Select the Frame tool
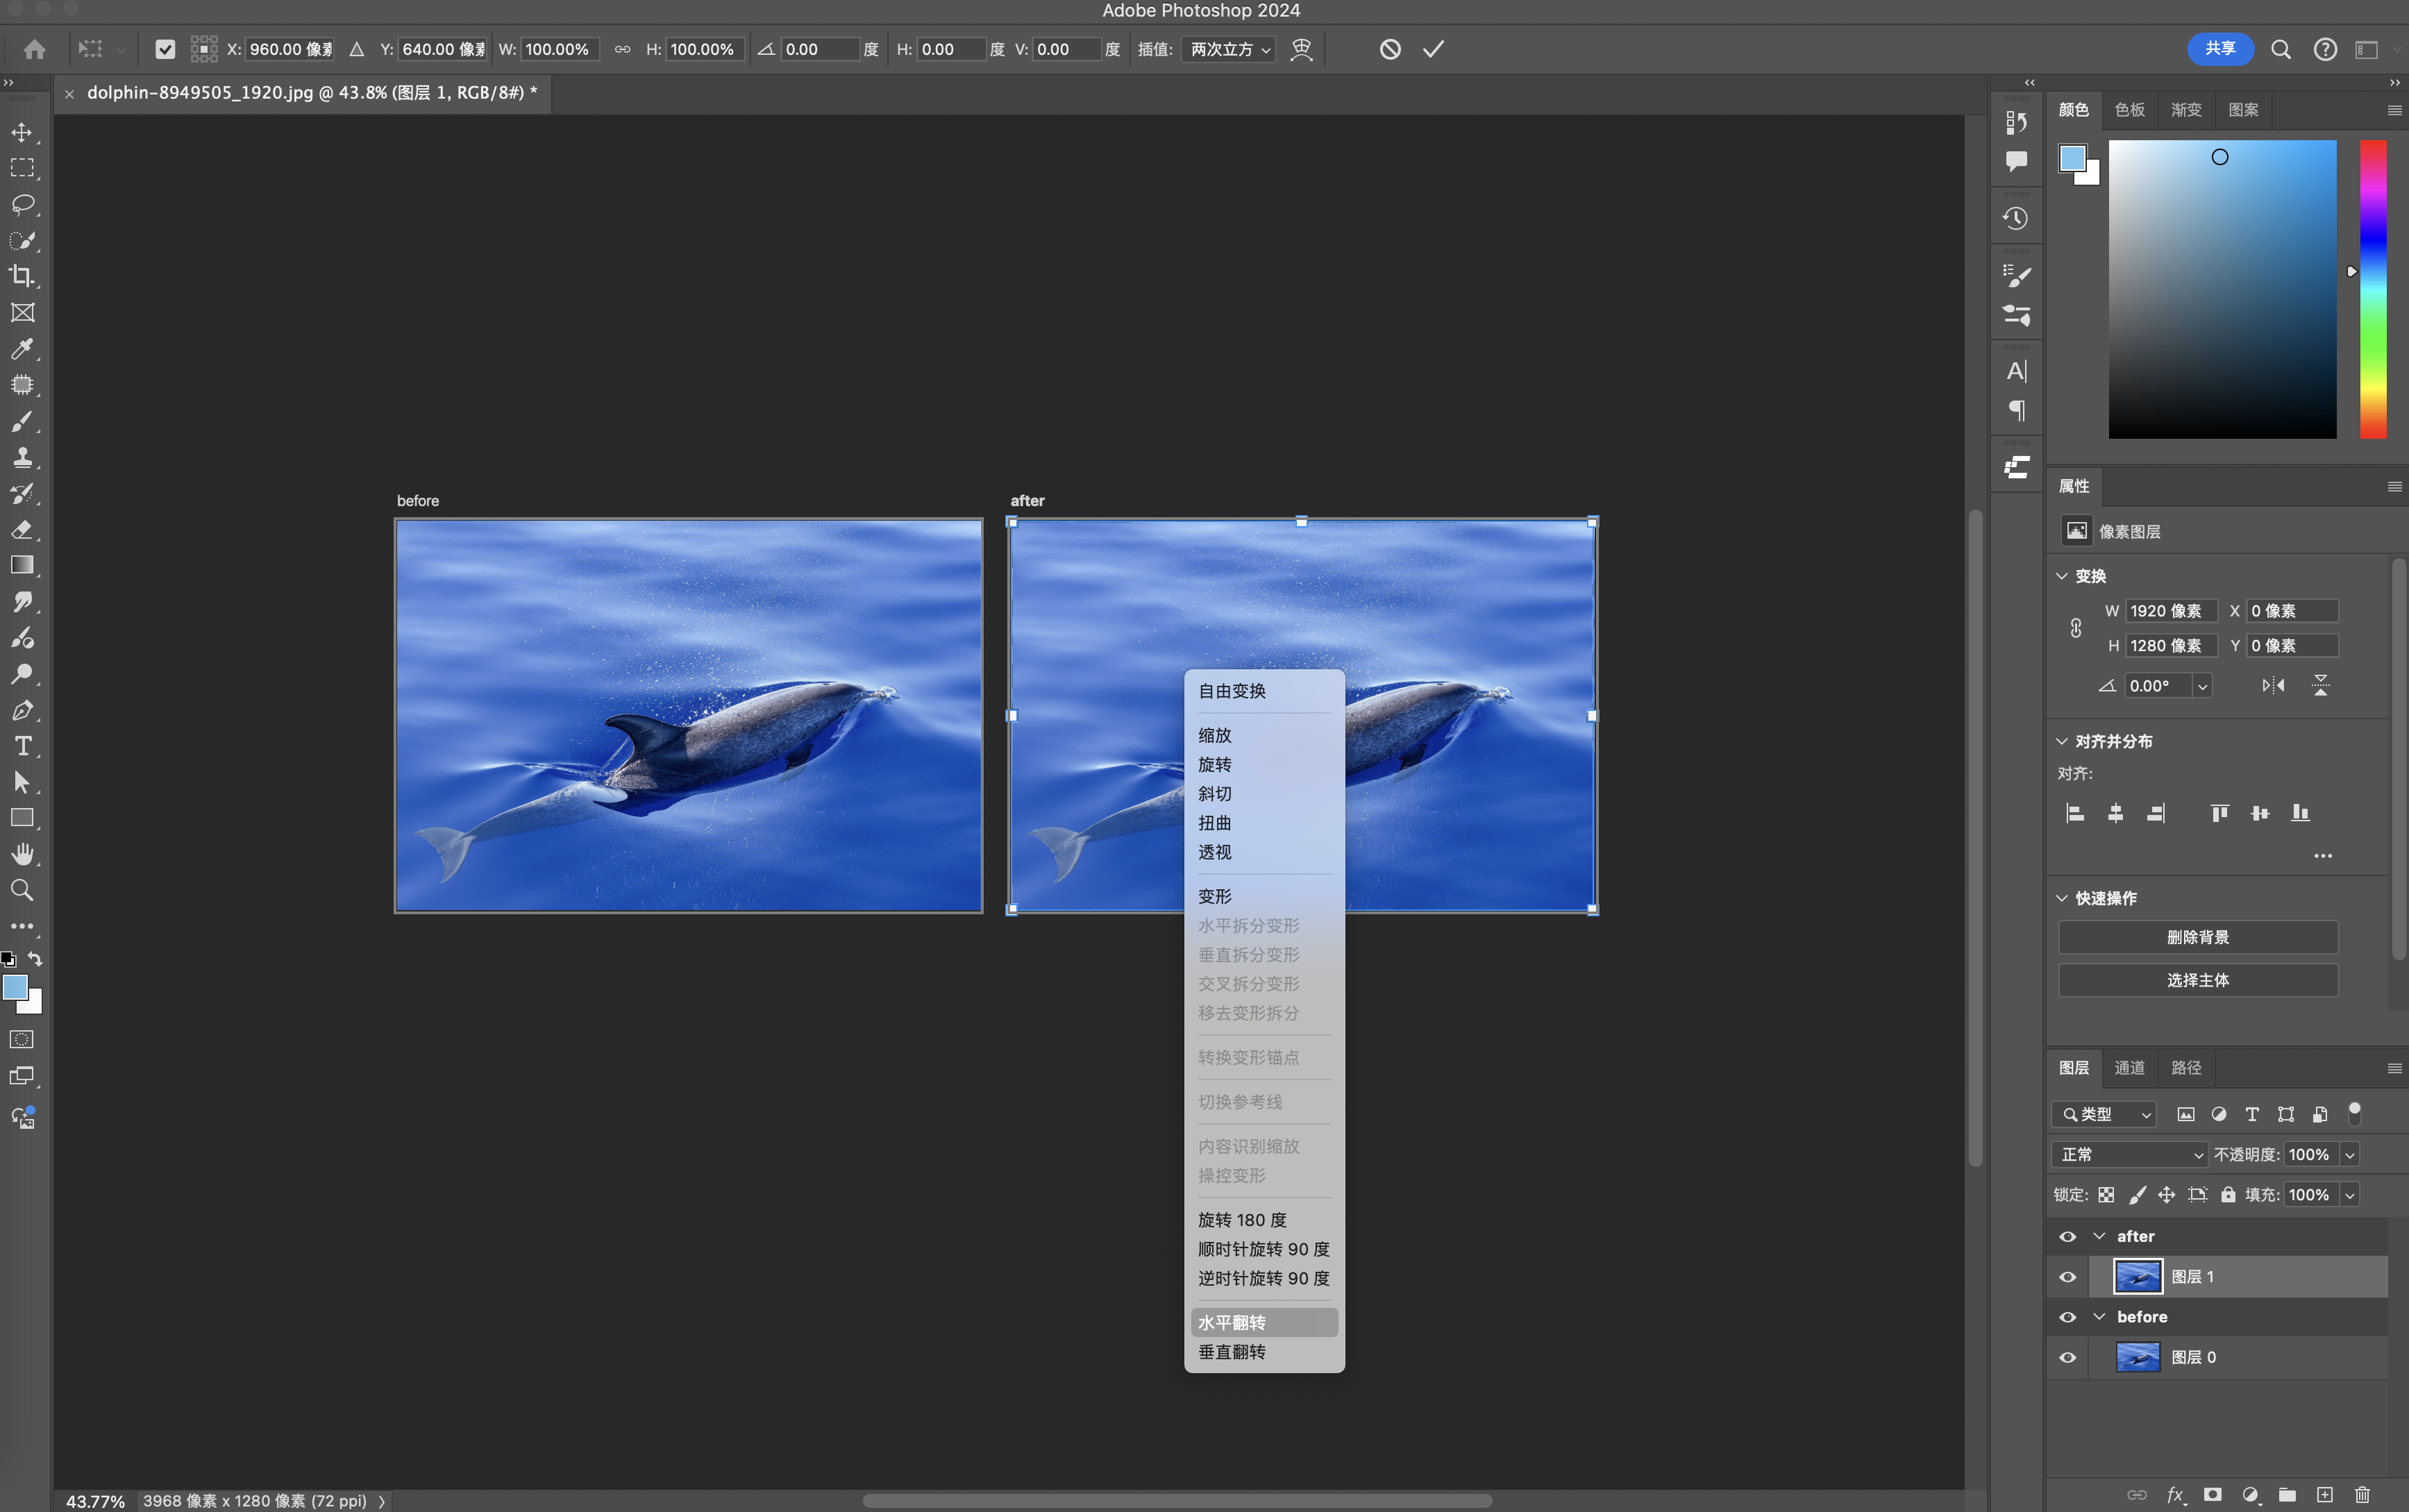 (x=22, y=312)
